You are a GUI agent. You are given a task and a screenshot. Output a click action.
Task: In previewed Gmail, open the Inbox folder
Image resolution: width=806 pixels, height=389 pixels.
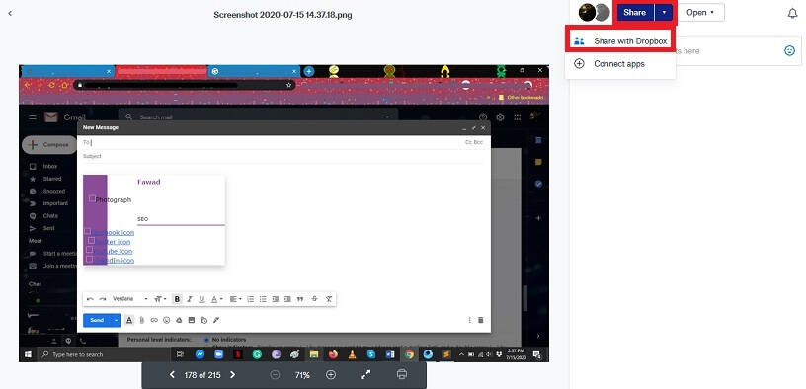click(x=50, y=167)
